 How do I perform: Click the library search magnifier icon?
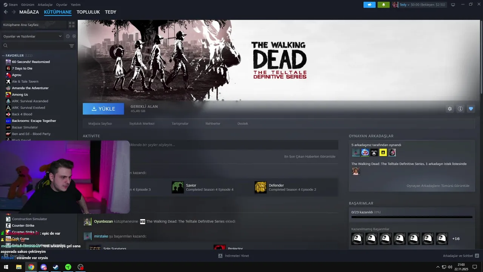pos(5,46)
